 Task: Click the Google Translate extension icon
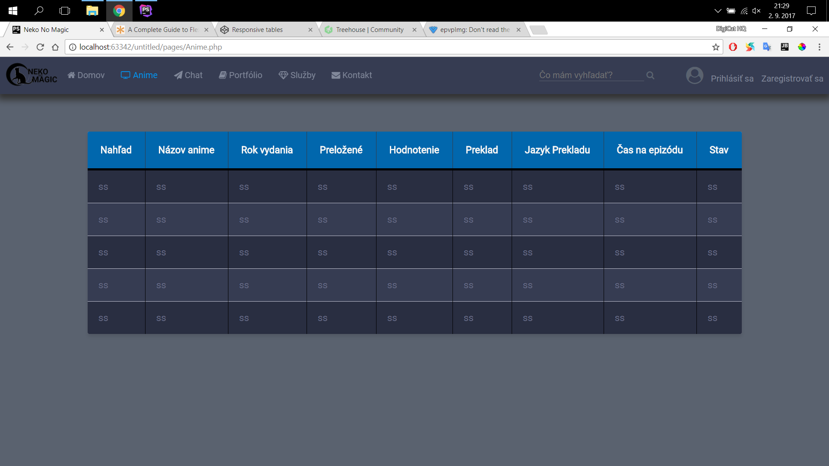767,47
